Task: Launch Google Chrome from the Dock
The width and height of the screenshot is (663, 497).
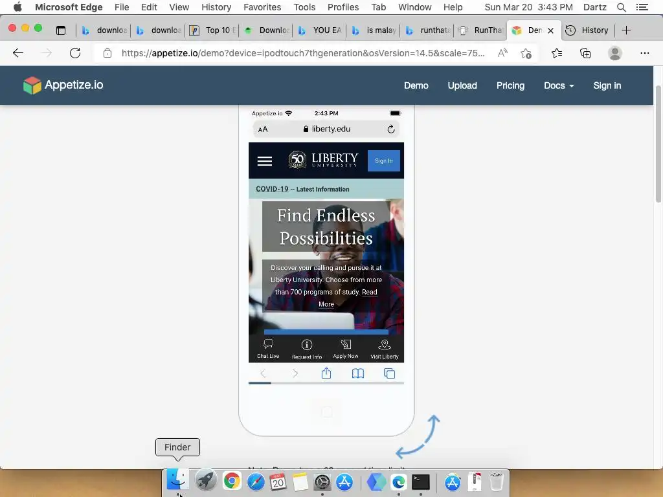Action: click(x=232, y=481)
